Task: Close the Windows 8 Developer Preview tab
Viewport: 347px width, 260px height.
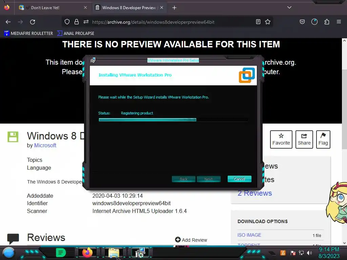Action: tap(162, 8)
